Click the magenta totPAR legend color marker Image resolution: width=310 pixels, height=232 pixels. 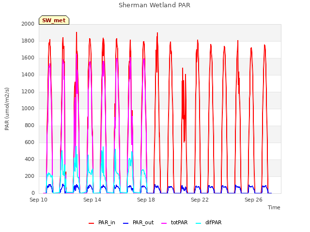click(164, 223)
